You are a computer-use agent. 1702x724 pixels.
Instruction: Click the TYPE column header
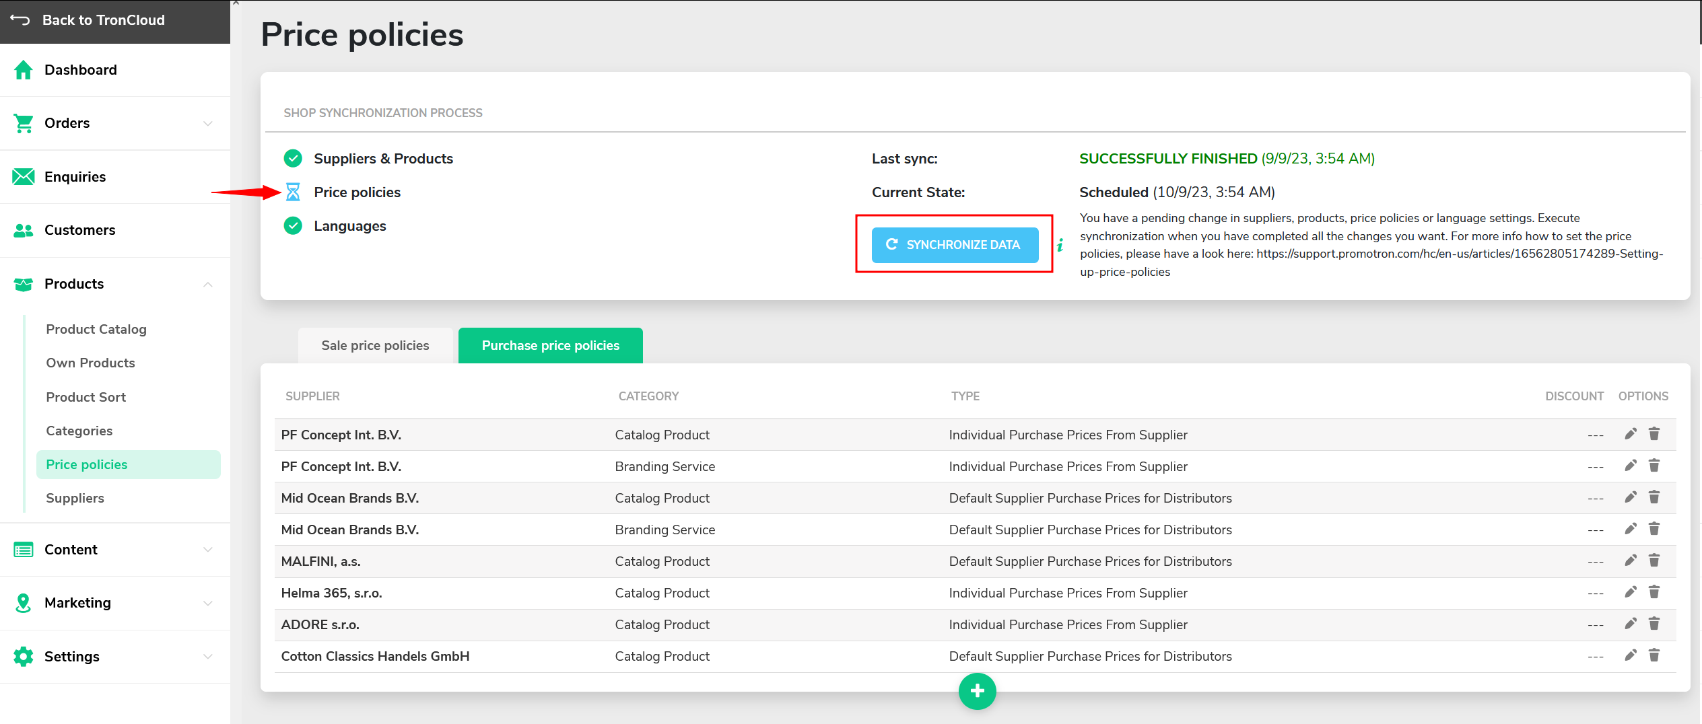[x=965, y=396]
